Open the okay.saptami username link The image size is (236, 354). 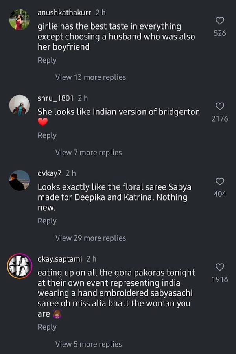pyautogui.click(x=60, y=259)
